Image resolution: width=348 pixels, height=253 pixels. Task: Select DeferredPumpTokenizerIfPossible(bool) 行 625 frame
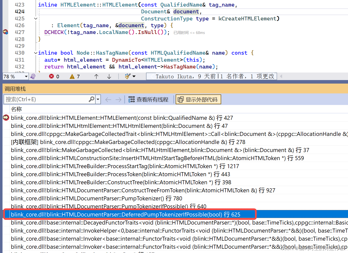click(126, 214)
